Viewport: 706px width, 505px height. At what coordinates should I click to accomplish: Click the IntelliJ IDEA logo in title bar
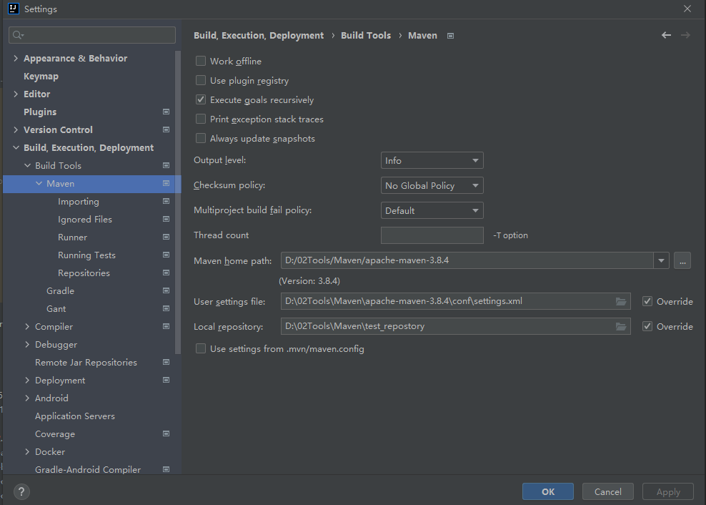14,9
